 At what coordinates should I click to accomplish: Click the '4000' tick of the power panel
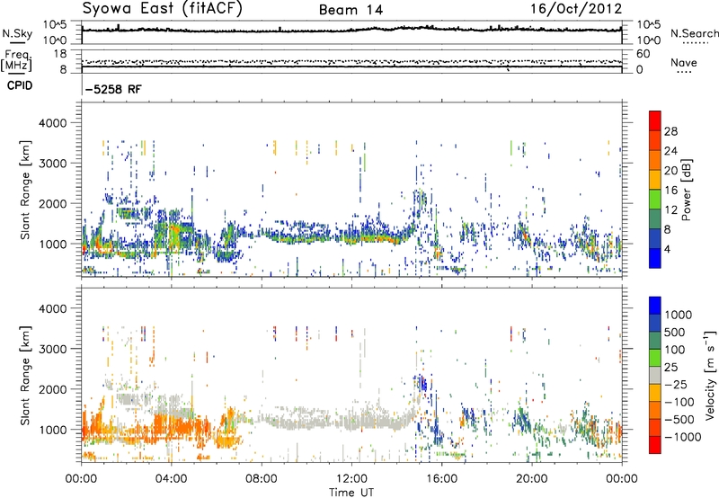(x=53, y=123)
